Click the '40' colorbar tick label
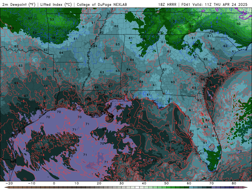 pos(144,183)
